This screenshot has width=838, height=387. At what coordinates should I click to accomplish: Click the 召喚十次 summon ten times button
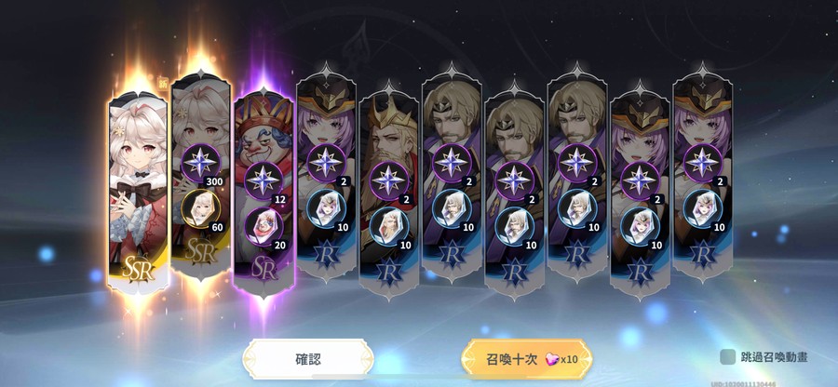tap(526, 359)
